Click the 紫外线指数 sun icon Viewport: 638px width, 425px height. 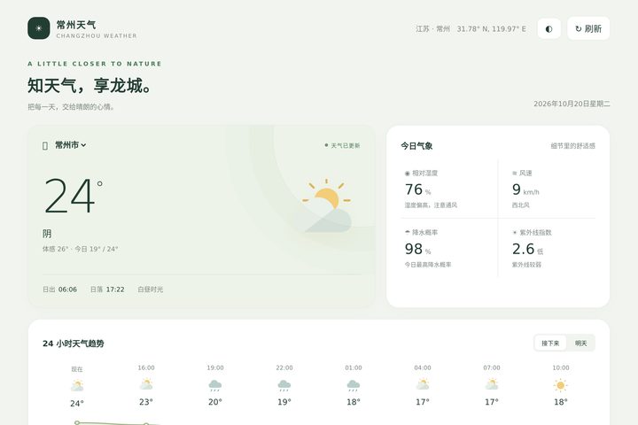(x=514, y=233)
